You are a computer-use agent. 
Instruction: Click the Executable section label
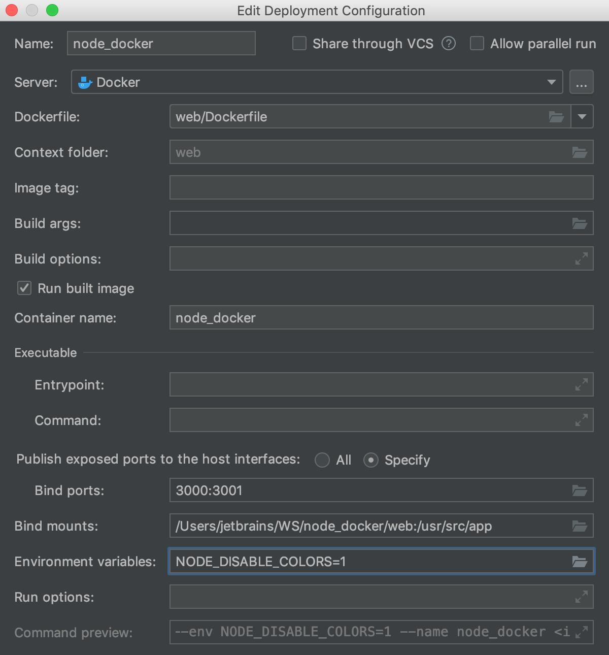click(x=46, y=352)
